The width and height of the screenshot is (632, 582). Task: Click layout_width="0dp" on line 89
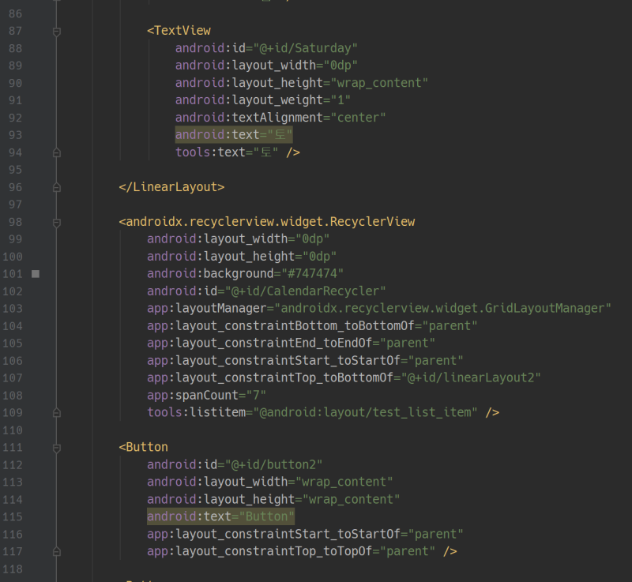click(x=295, y=66)
